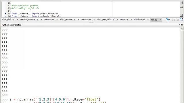184x103 pixels.
Task: Click the grayed-out icon left of the blue window icon
Action: [x=177, y=20]
